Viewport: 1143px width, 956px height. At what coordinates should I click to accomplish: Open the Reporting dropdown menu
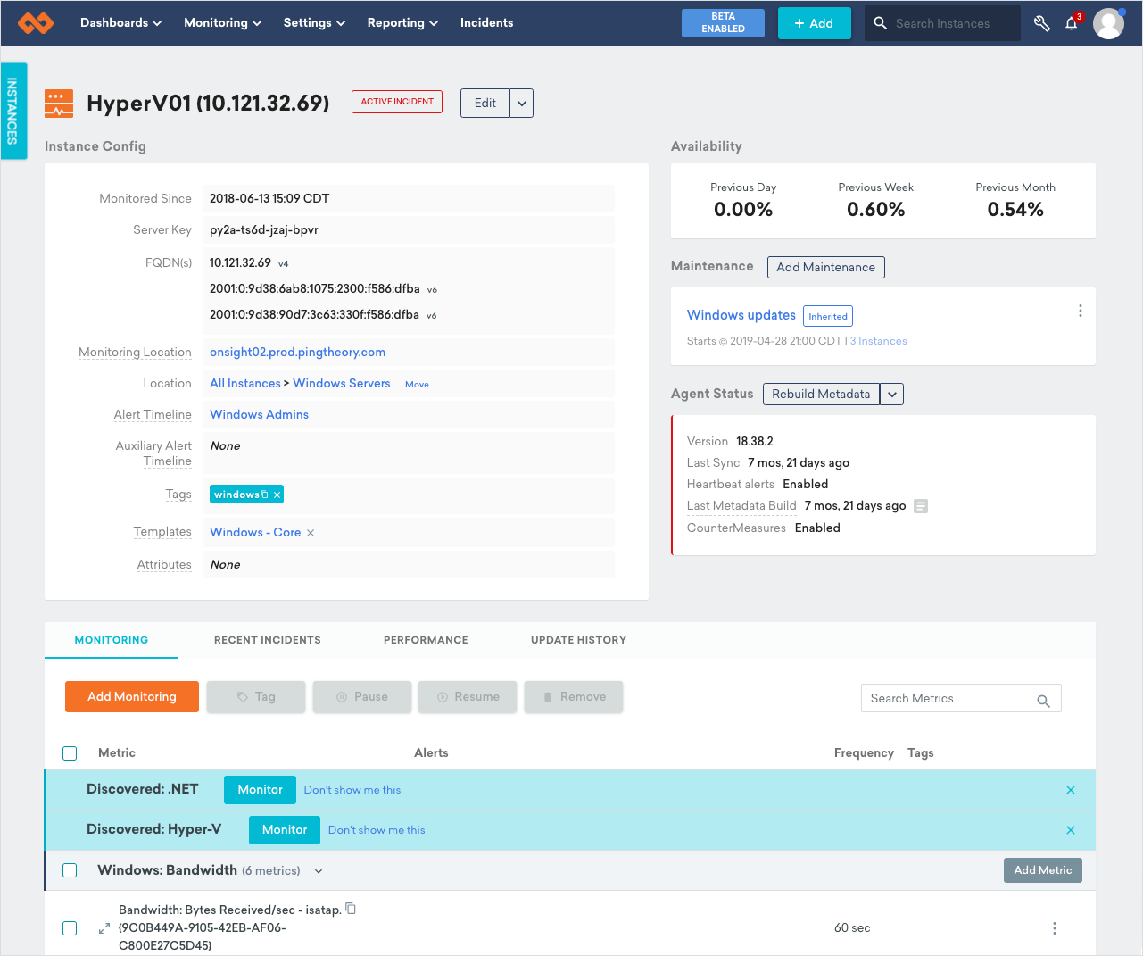pos(402,23)
